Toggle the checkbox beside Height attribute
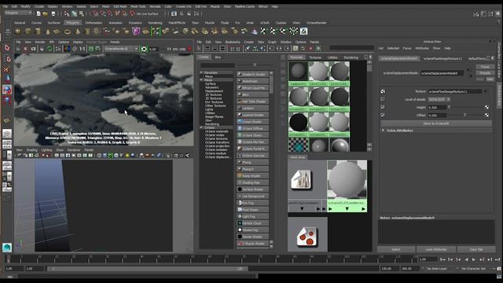 click(383, 107)
